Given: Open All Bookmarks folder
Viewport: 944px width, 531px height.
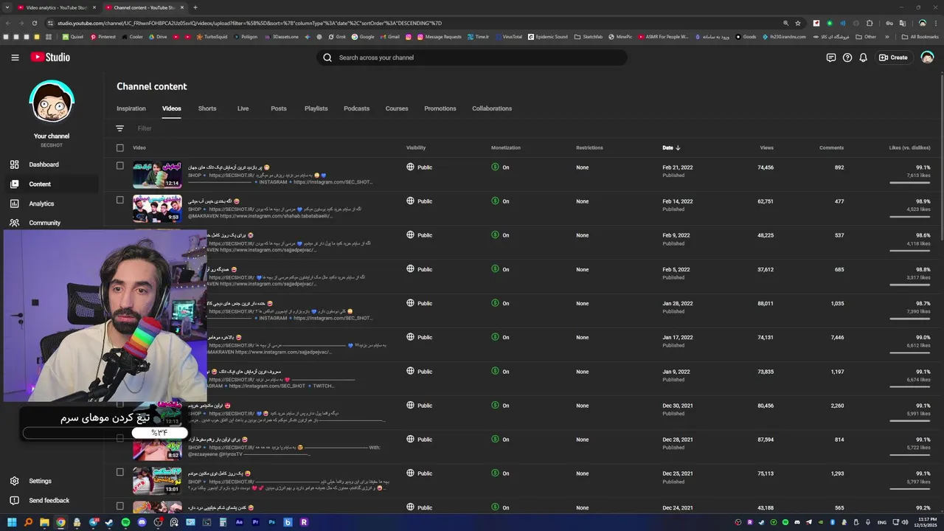Looking at the screenshot, I should pyautogui.click(x=920, y=36).
